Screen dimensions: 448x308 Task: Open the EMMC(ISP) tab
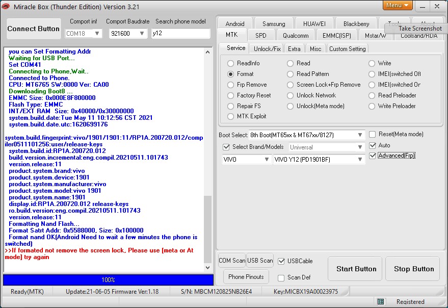click(336, 36)
